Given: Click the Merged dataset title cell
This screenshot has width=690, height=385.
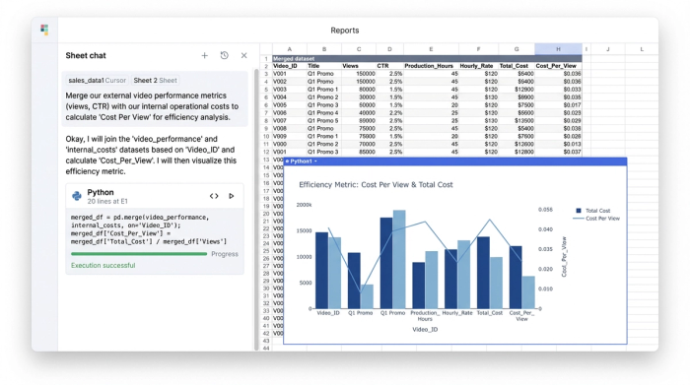Looking at the screenshot, I should pos(427,58).
